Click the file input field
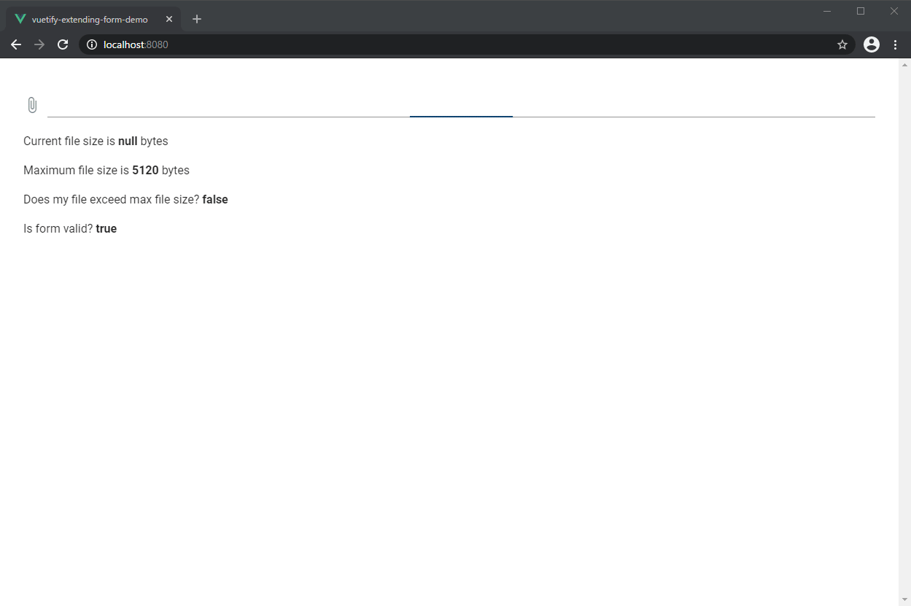Screen dimensions: 911x606 [x=461, y=105]
